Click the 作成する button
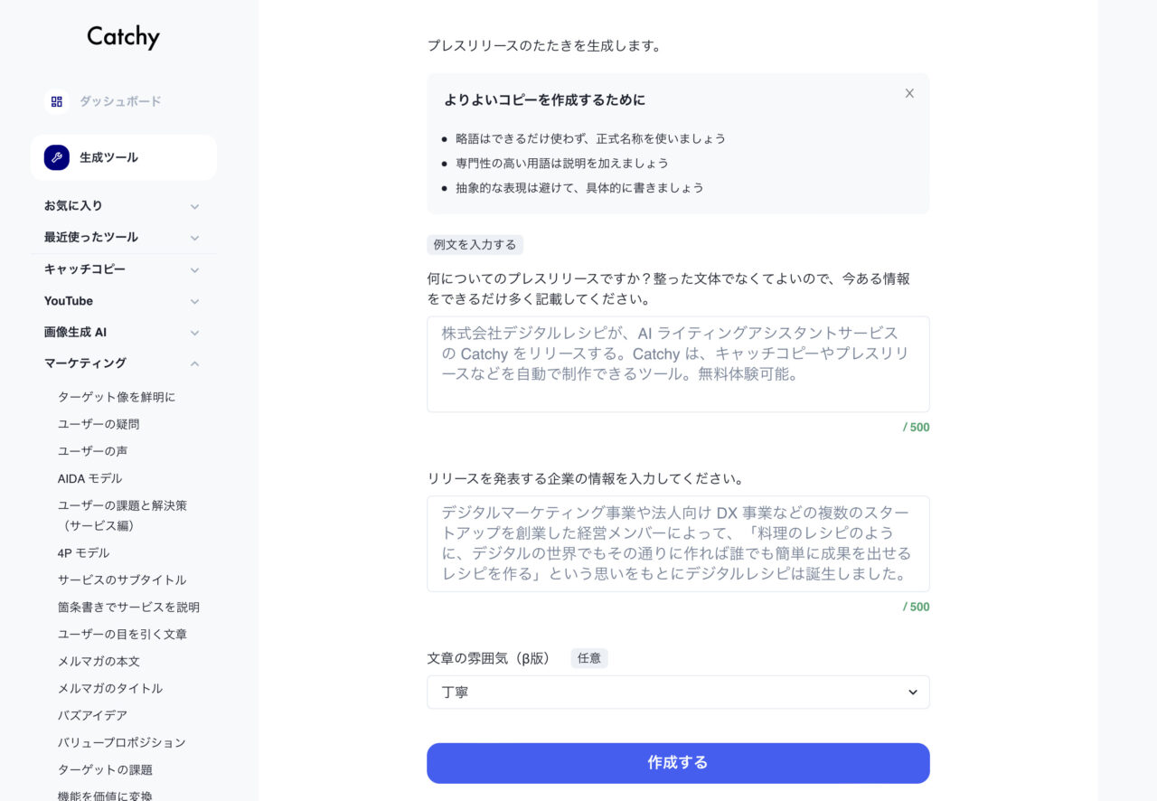1157x801 pixels. click(x=678, y=763)
